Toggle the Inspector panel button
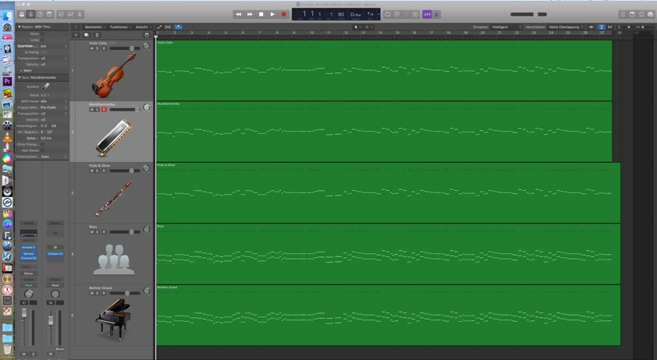Viewport: 657px width, 360px height. tap(30, 14)
